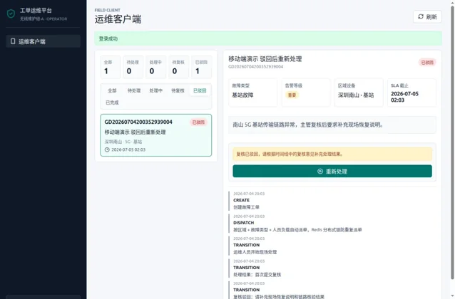Click the SLA deadline 2026-07-05 02:03 value
Viewport: 455px width, 299px height.
(x=404, y=97)
